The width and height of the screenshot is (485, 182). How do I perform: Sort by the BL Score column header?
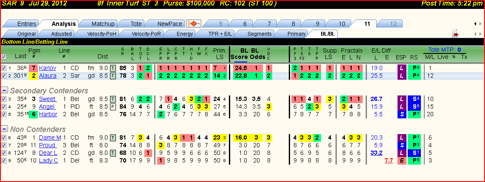tap(240, 53)
